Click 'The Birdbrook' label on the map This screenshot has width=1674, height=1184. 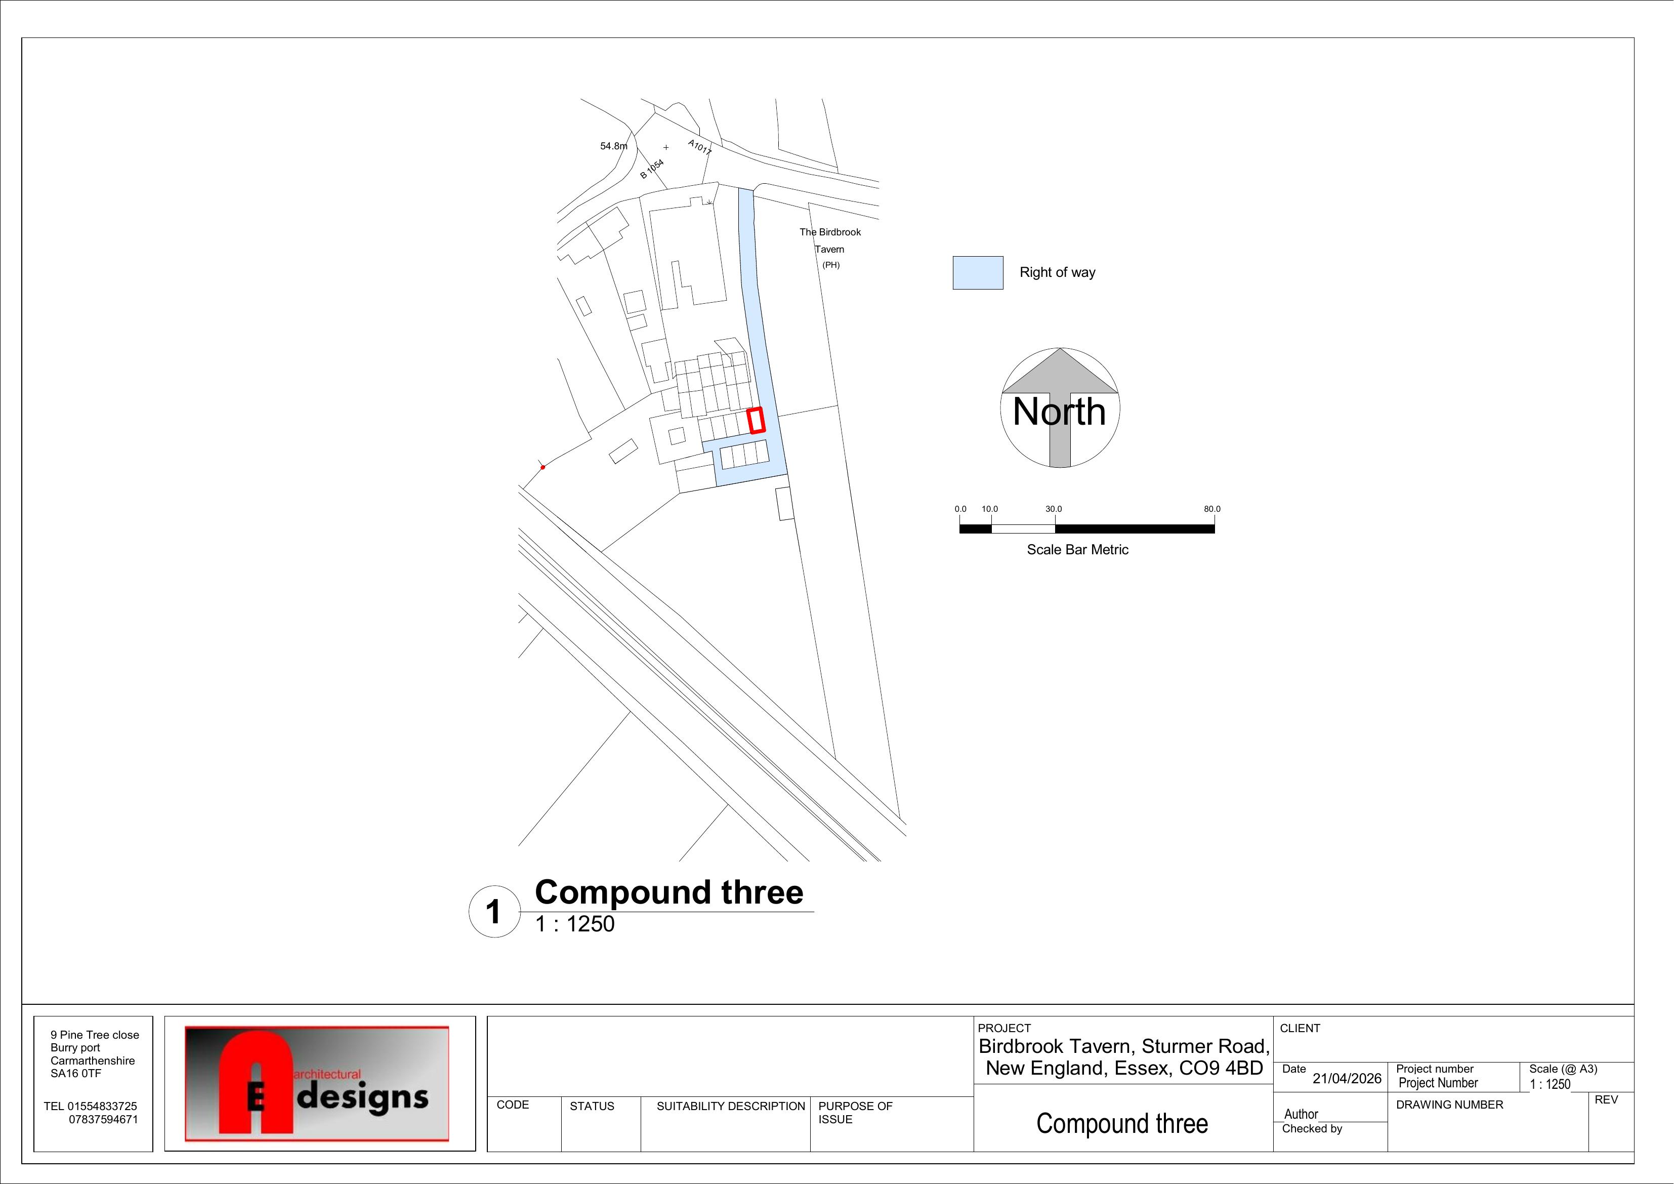[830, 232]
